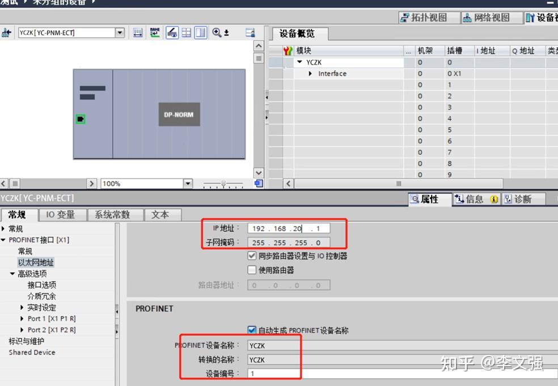Select the 接口选项 tree item
Image resolution: width=558 pixels, height=386 pixels.
pos(41,285)
